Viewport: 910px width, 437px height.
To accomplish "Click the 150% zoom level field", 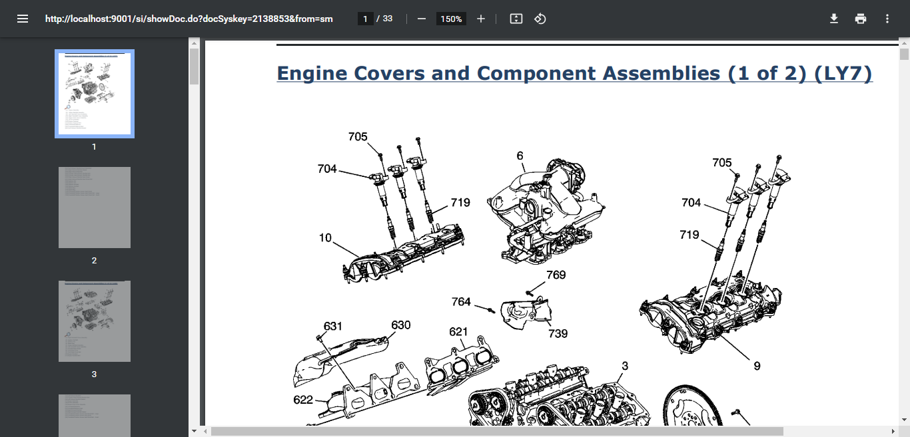I will [x=451, y=19].
